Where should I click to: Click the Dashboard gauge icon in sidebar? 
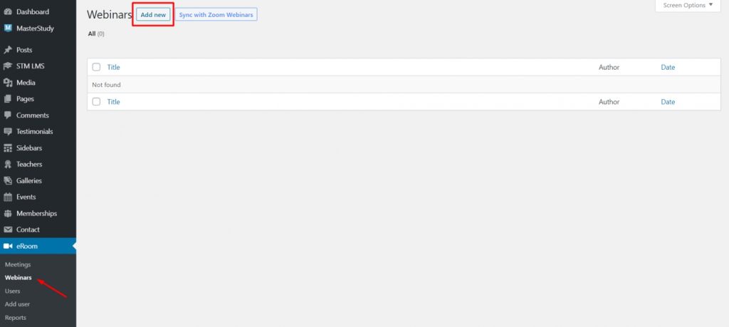[8, 12]
